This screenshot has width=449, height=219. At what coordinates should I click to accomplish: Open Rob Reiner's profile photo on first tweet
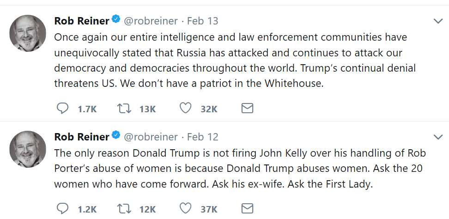coord(28,33)
